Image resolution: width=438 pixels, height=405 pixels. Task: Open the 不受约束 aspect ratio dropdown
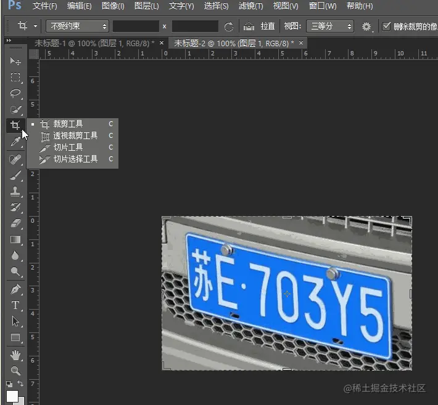[77, 26]
